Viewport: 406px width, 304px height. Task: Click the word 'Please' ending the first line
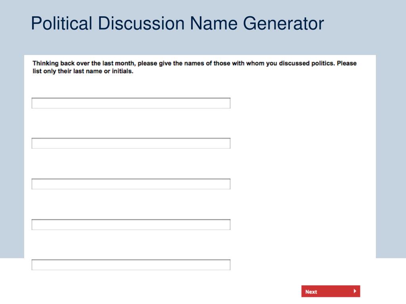click(x=347, y=63)
